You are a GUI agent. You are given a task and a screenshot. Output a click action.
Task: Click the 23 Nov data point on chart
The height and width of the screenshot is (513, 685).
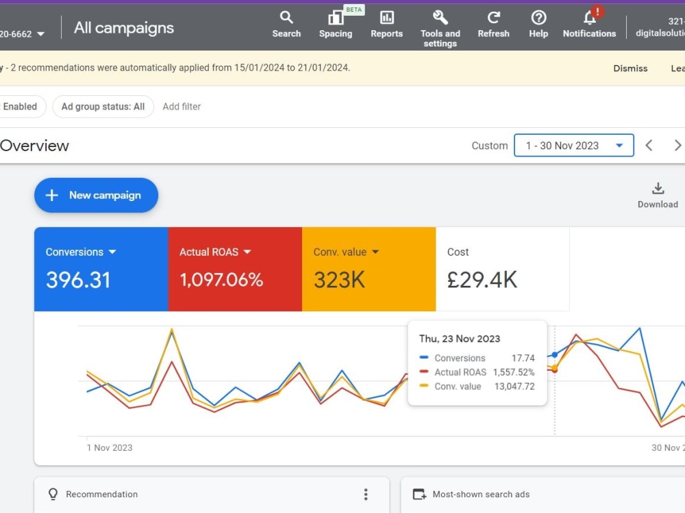tap(554, 354)
